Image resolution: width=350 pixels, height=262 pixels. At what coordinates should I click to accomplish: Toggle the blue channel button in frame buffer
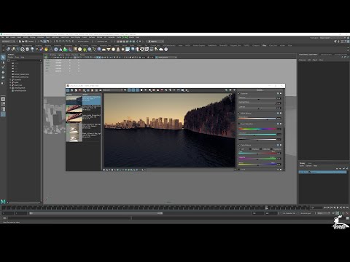click(x=137, y=90)
